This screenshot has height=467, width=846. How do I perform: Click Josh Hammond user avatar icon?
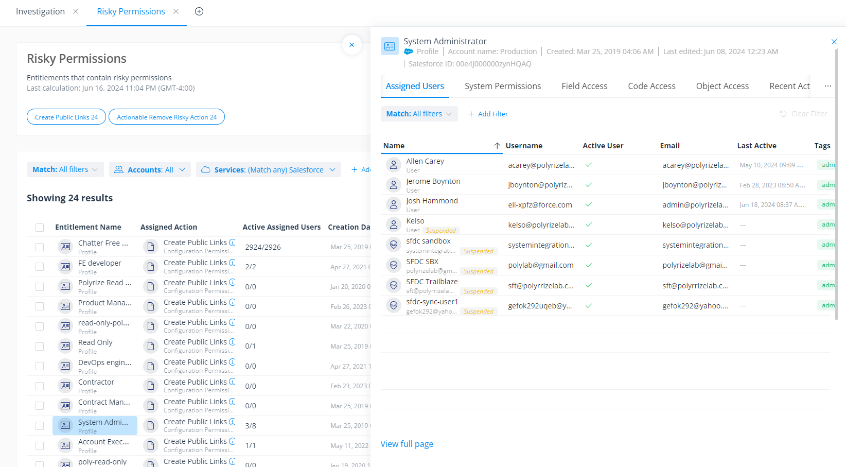[x=394, y=204]
